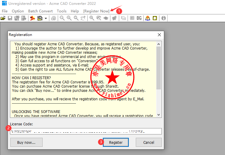The width and height of the screenshot is (225, 155).
Task: Click the registration text scrollbar thumb
Action: coord(158,68)
